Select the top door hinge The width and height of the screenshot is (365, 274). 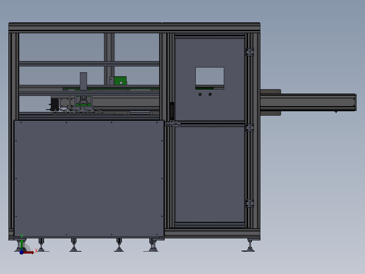250,52
